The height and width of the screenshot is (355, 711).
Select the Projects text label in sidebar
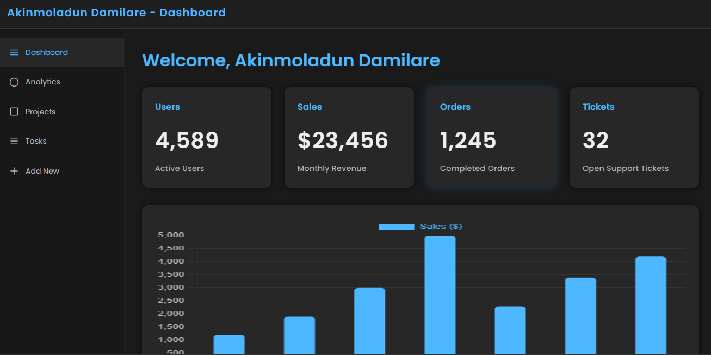(x=41, y=112)
